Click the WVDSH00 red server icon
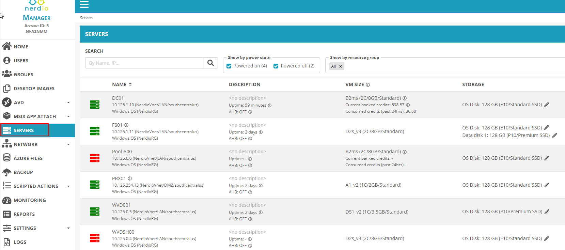 [95, 238]
